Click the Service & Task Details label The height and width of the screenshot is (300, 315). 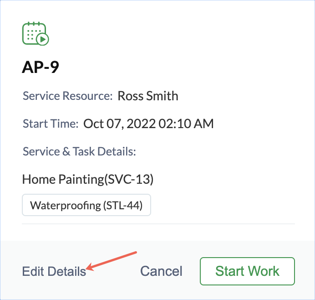(79, 151)
